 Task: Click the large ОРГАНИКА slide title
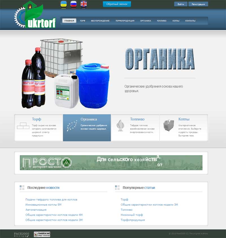tap(160, 59)
